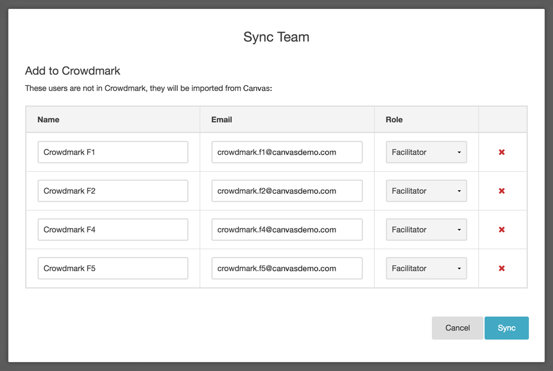
Task: Click the crowdmark.f4@canvasdemo.com email field
Action: tap(287, 229)
